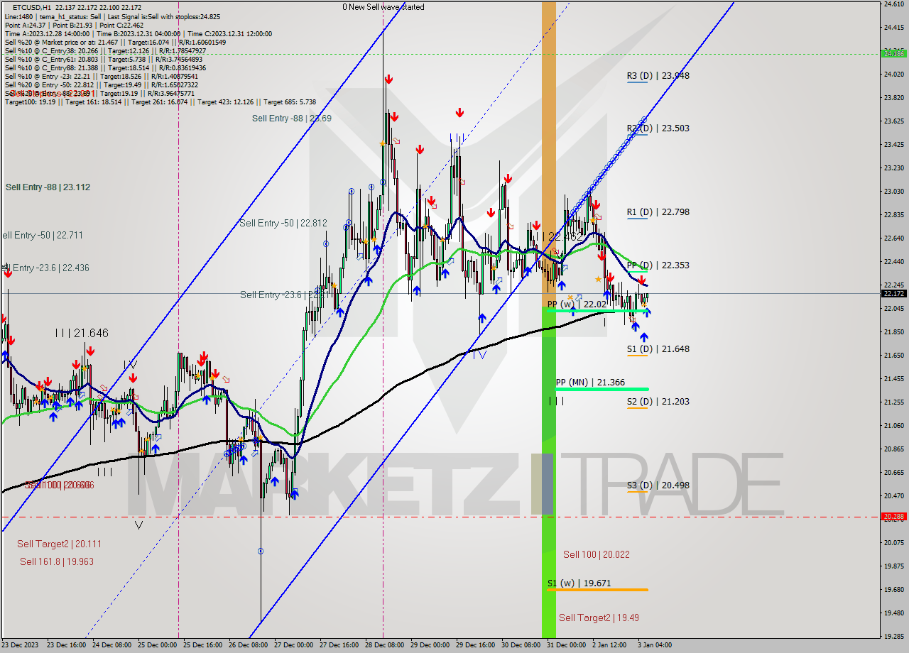Click the S3 (D) 20.498 support label
Viewport: 909px width, 653px height.
click(658, 485)
